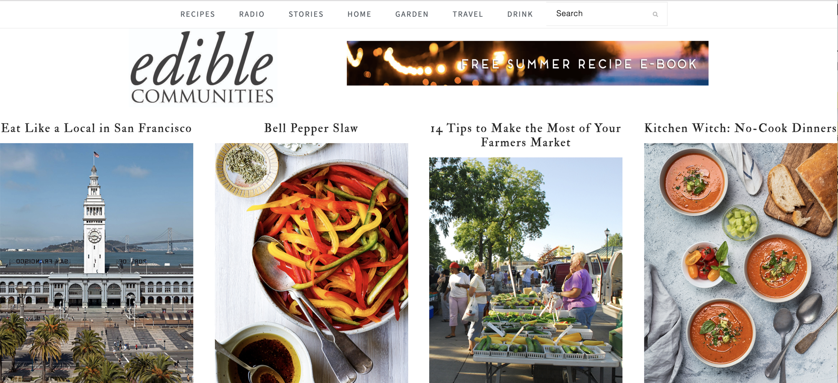The width and height of the screenshot is (838, 383).
Task: Click the San Francisco Ferry Building photo
Action: click(x=97, y=263)
